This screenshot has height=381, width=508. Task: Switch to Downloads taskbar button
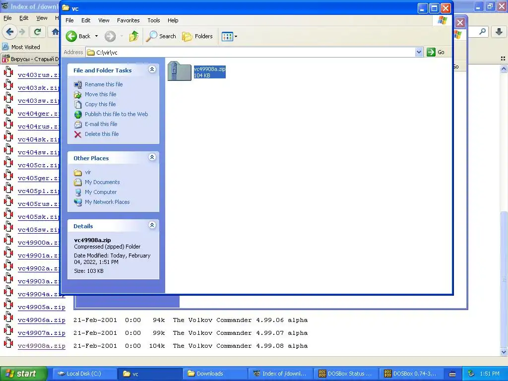click(215, 374)
